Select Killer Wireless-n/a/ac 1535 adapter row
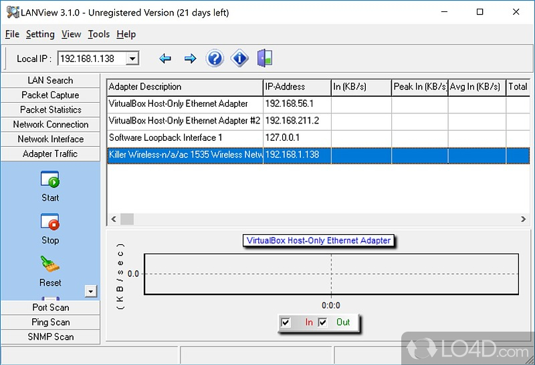Screen dimensions: 535x365 point(319,155)
